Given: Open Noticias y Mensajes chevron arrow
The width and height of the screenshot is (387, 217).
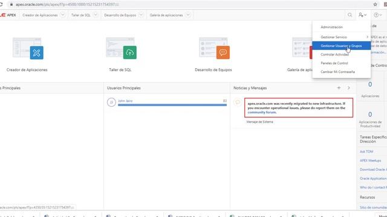Looking at the screenshot, I should coord(349,88).
